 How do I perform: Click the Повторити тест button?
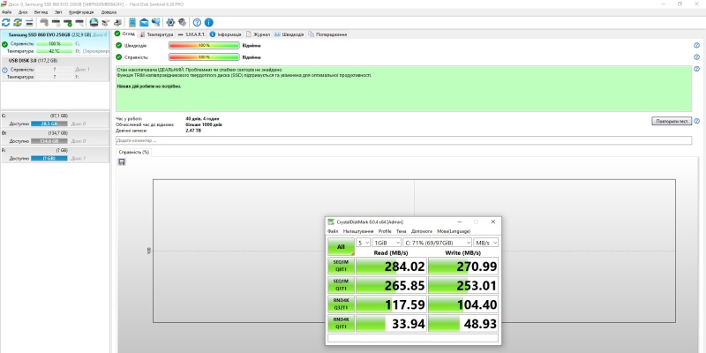672,121
